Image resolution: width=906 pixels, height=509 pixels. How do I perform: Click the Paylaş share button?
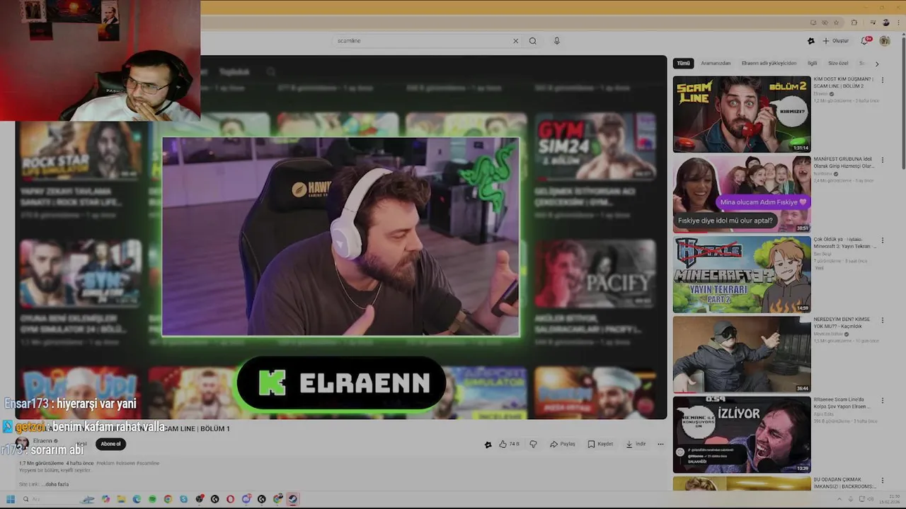(x=563, y=444)
